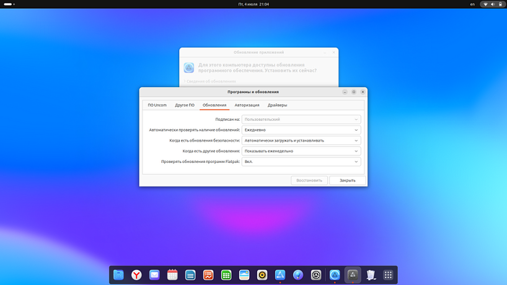507x285 pixels.
Task: Switch to the 'Другое ПО' tab
Action: [x=185, y=105]
